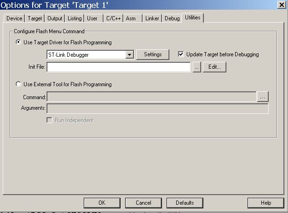Click the Edit... button for Init File

[x=214, y=67]
